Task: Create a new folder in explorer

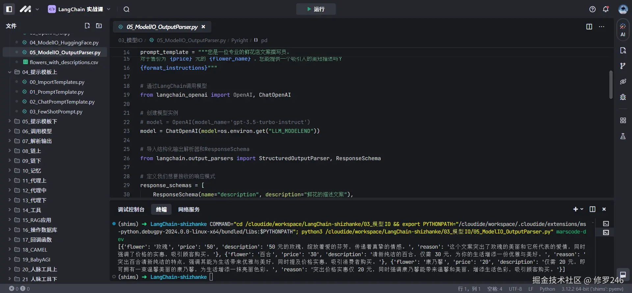Action: pyautogui.click(x=99, y=26)
